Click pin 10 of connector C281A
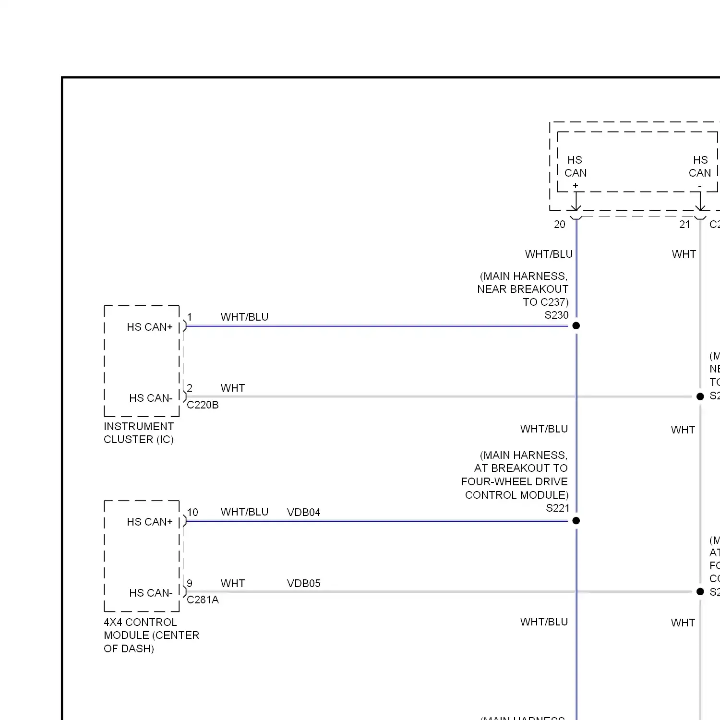This screenshot has height=720, width=720. pos(192,513)
